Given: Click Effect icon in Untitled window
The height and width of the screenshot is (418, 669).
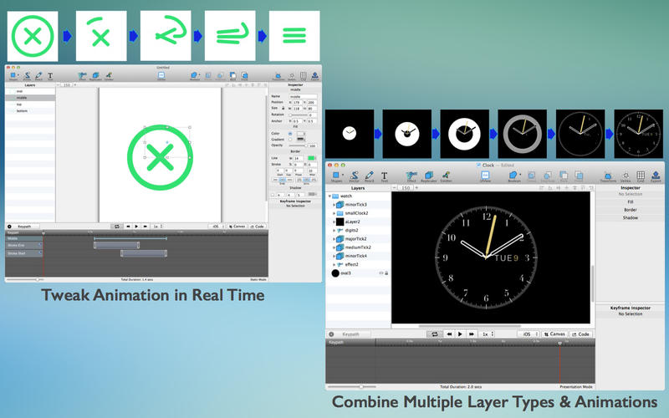Looking at the screenshot, I should point(82,76).
